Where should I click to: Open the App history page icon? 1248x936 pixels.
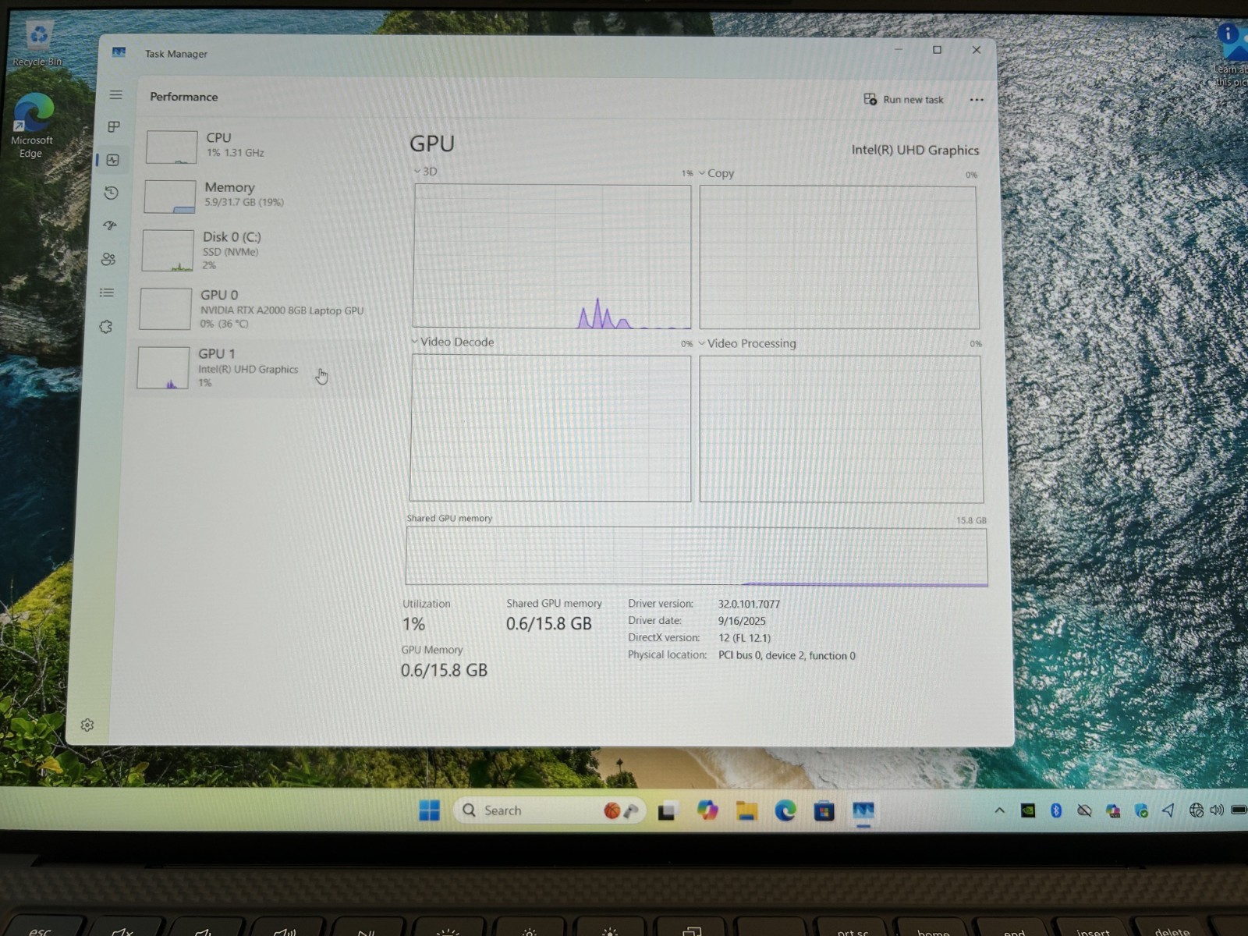pyautogui.click(x=112, y=193)
